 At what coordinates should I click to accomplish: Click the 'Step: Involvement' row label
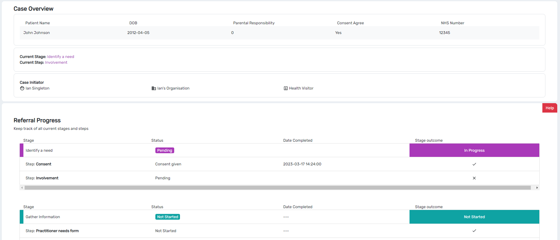point(42,178)
